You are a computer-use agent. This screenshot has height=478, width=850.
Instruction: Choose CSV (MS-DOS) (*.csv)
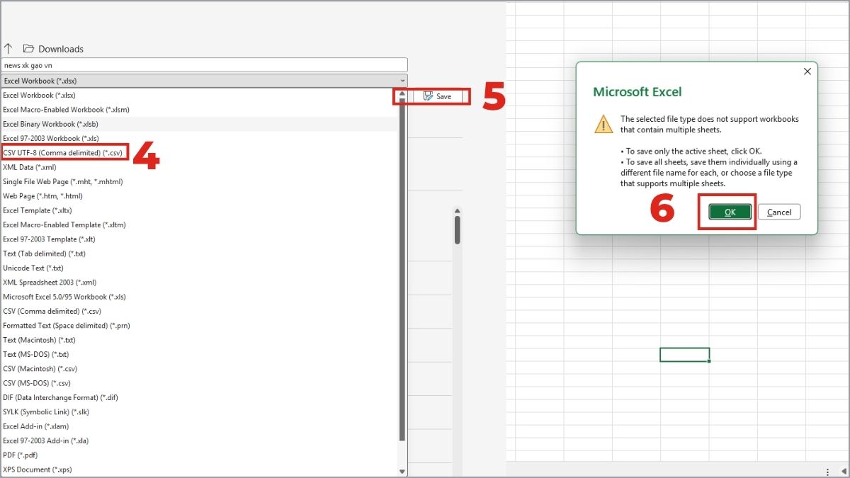pos(198,383)
